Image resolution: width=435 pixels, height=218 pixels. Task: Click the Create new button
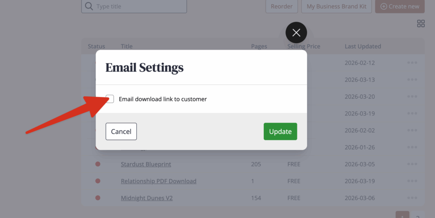tap(399, 6)
